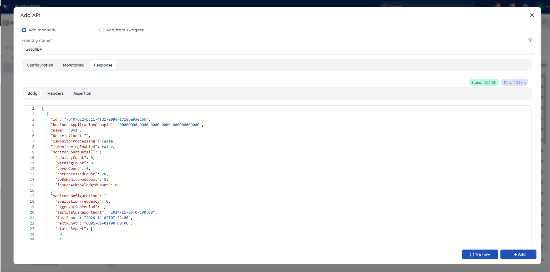Viewport: 550px width, 272px height.
Task: Click the Try now refresh icon
Action: [472, 254]
